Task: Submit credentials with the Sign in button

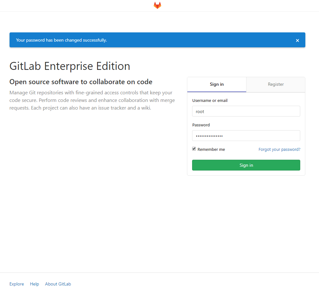Action: tap(246, 165)
